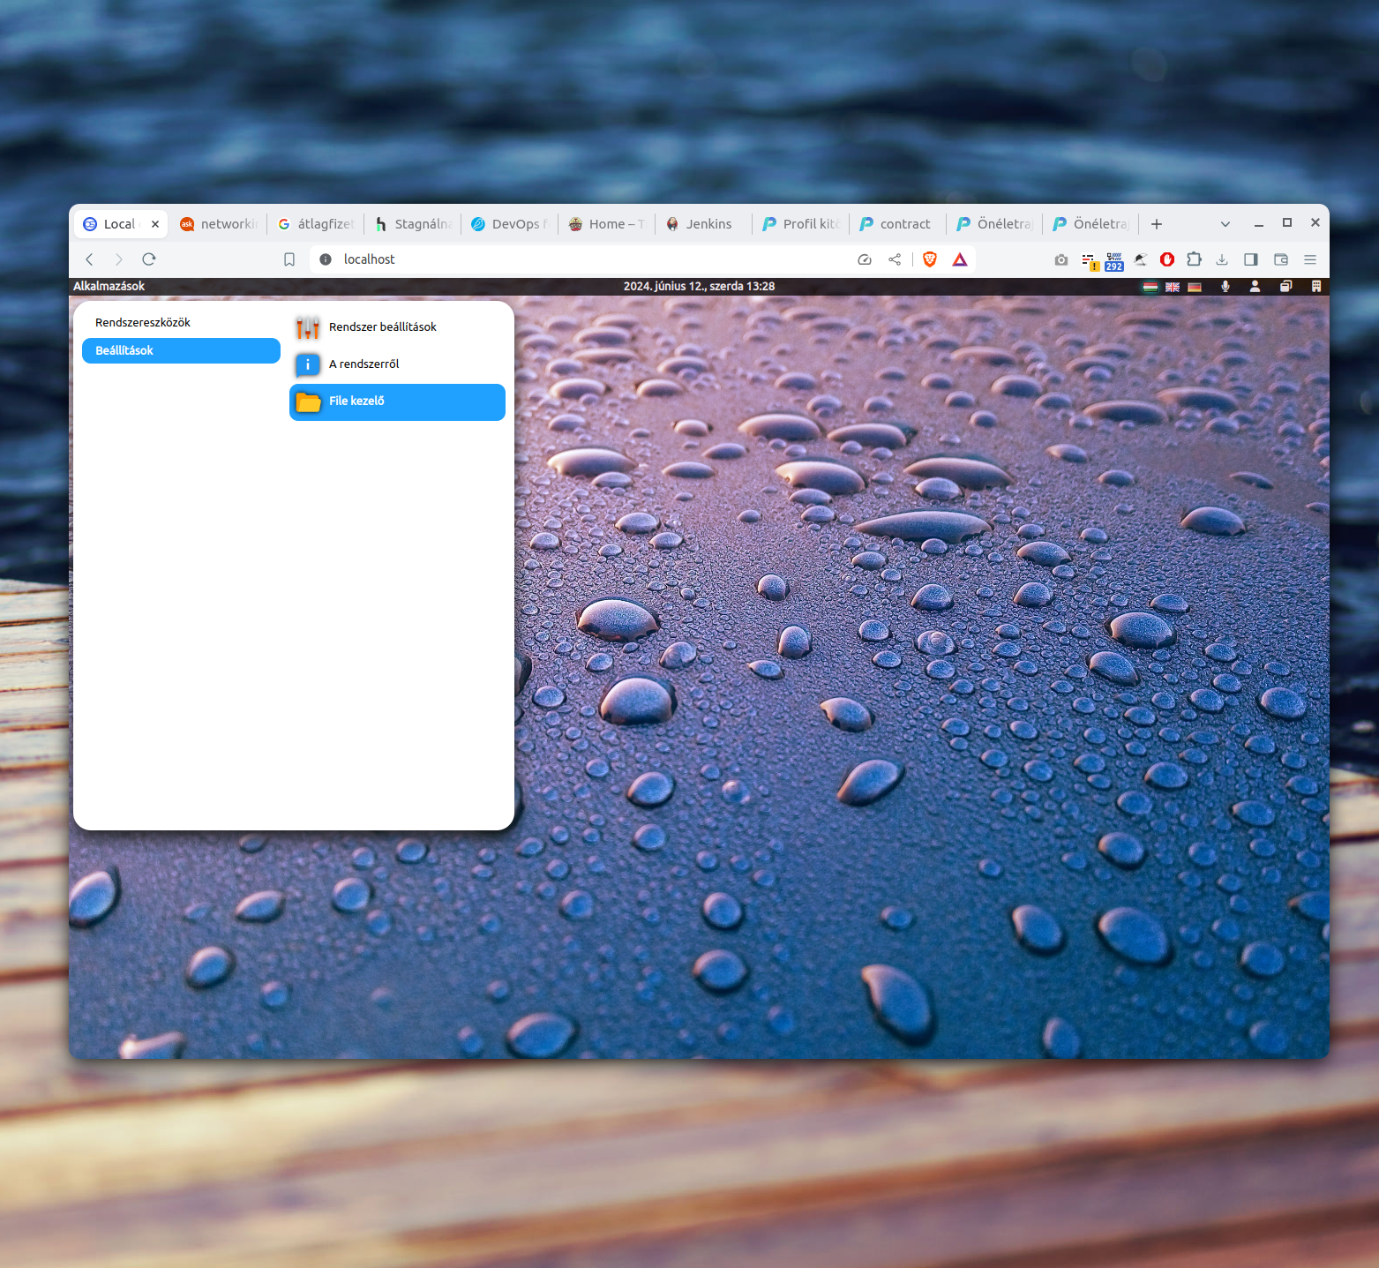Click the red stop-hand adblock icon

click(1167, 259)
